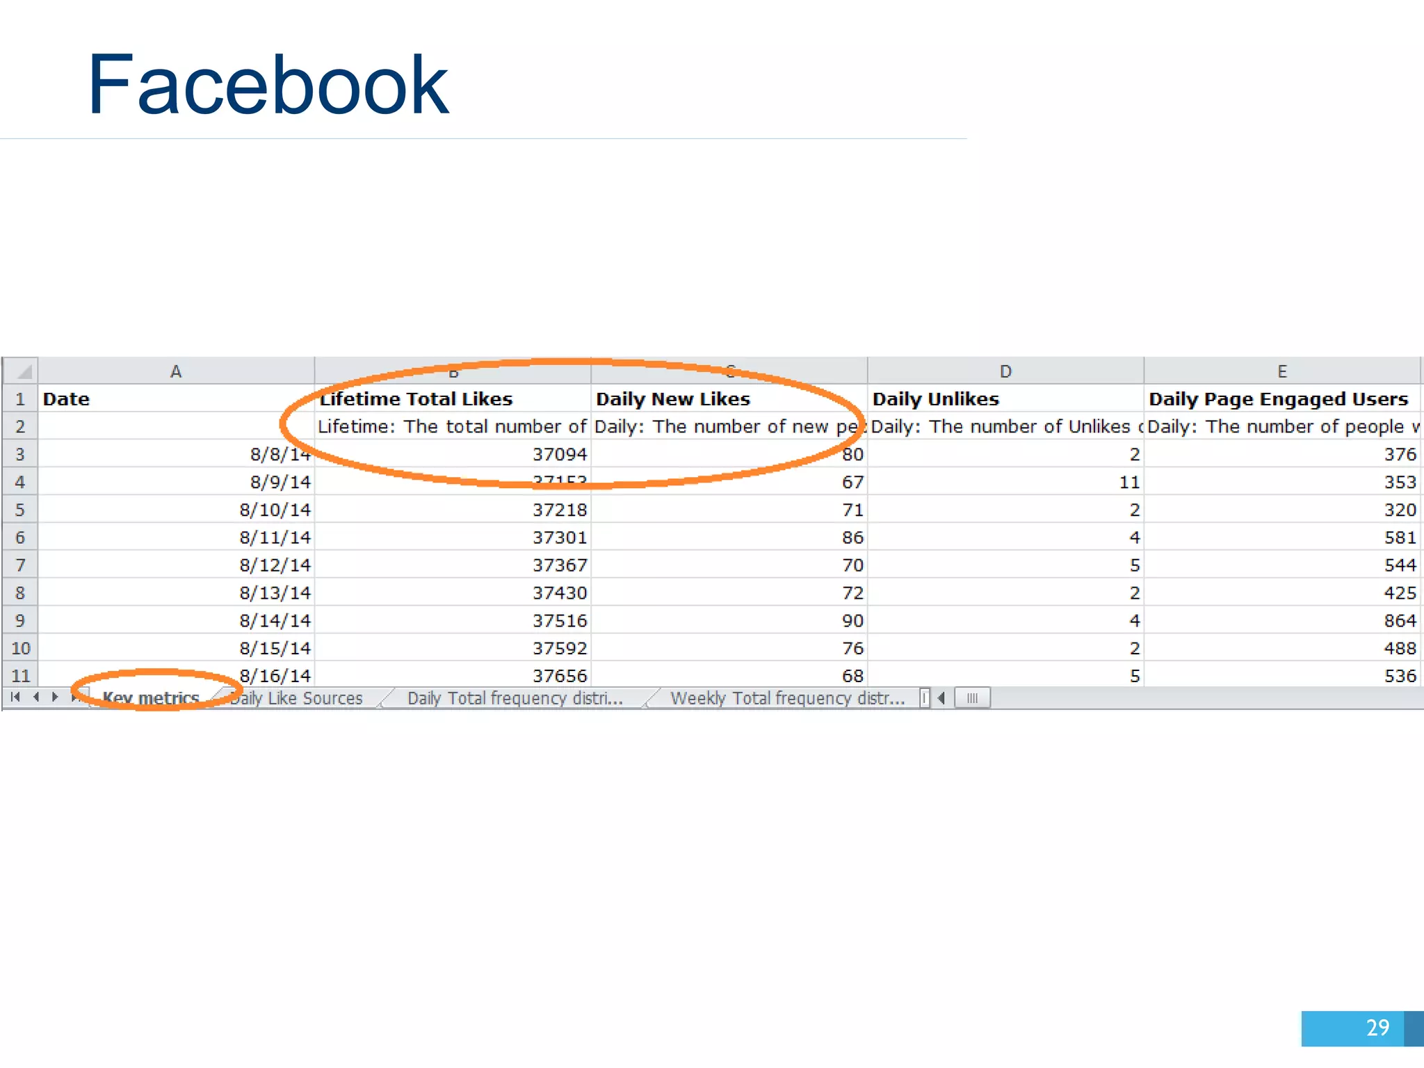The height and width of the screenshot is (1068, 1424).
Task: Select engaged users value 488
Action: [x=1282, y=648]
